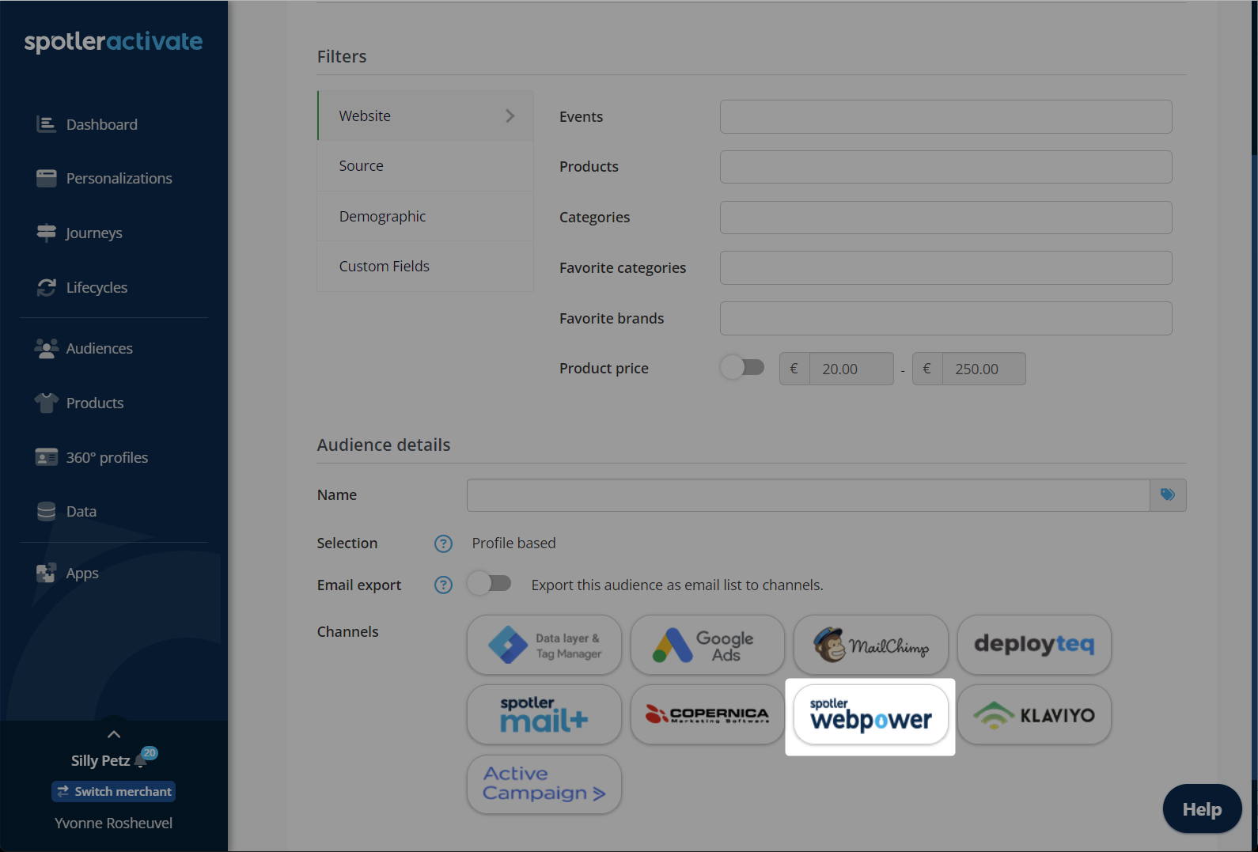Screen dimensions: 1258x852
Task: Click the spotleractivate logo
Action: (x=113, y=42)
